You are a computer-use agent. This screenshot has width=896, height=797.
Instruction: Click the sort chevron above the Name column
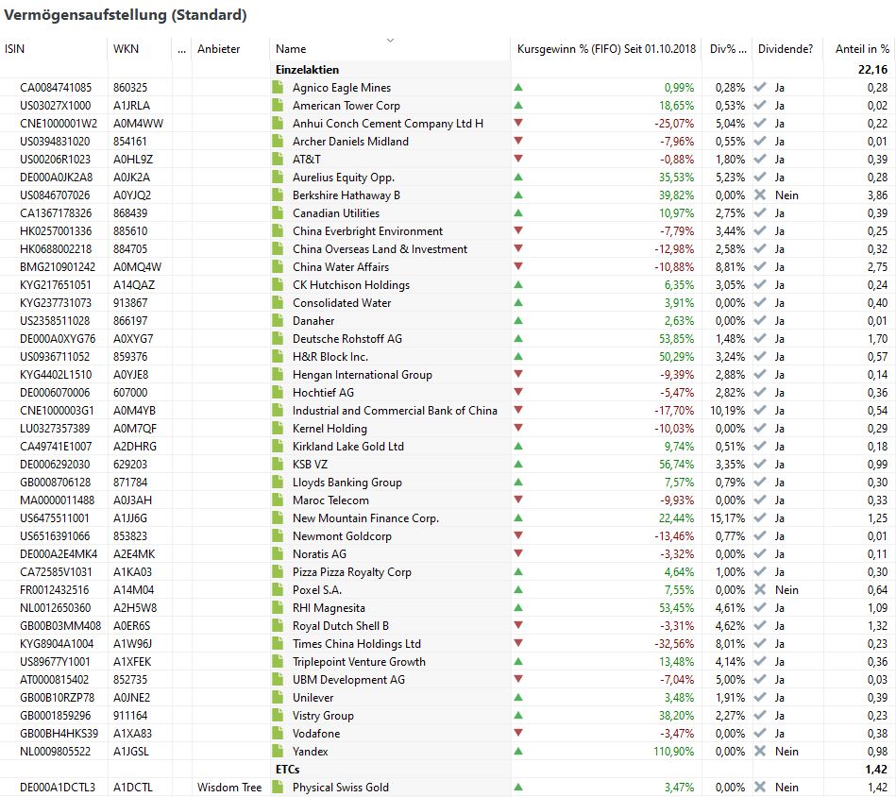click(x=390, y=40)
